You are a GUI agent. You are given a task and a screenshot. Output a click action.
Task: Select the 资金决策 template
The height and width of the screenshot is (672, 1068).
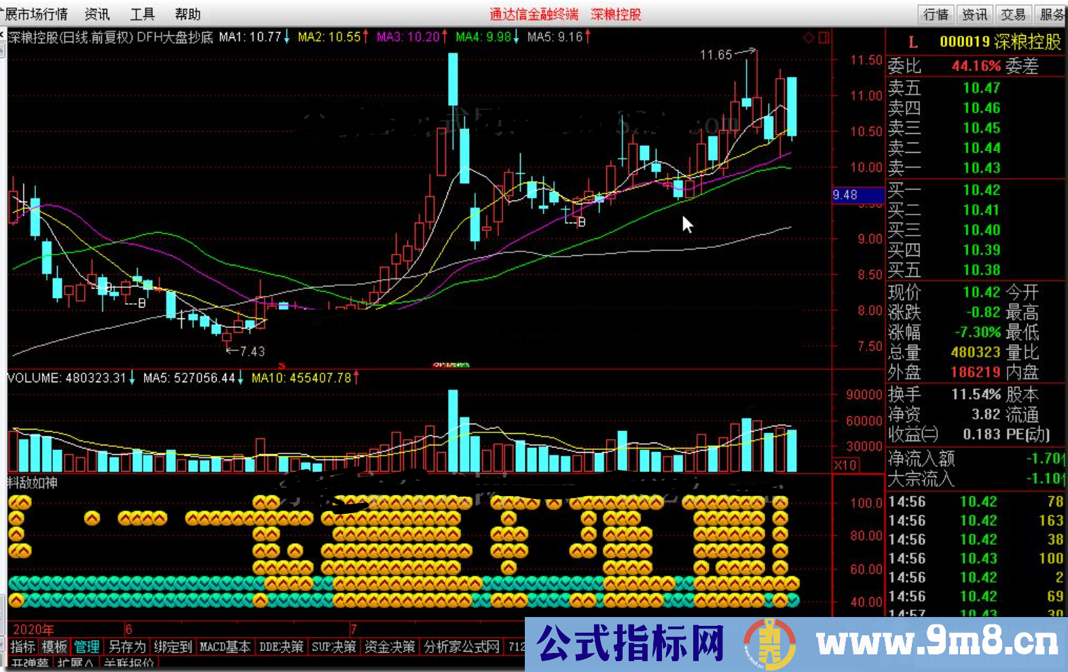[390, 647]
